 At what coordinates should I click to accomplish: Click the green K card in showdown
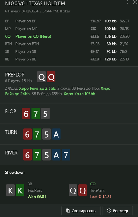[x=20, y=190]
